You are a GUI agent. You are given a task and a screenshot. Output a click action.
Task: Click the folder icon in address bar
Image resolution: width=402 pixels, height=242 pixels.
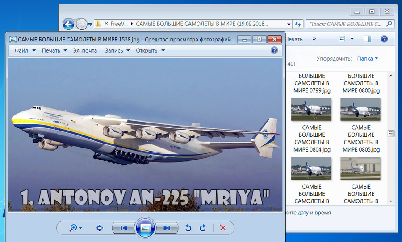(98, 24)
